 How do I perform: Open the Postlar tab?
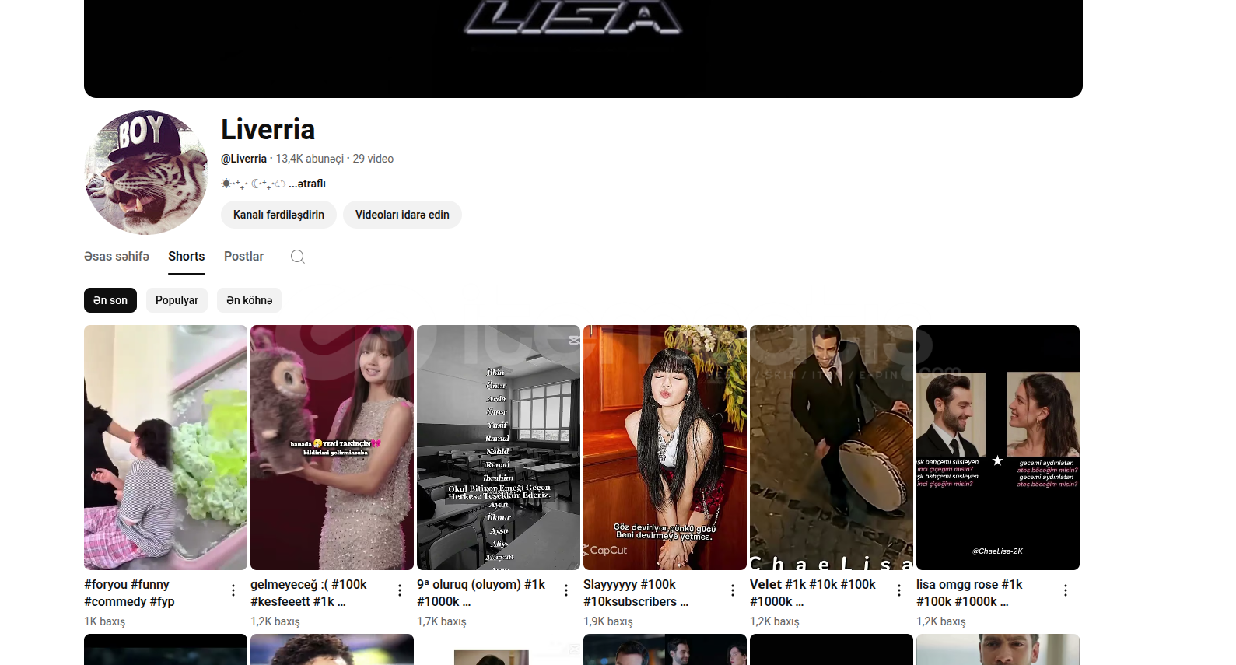pyautogui.click(x=243, y=256)
